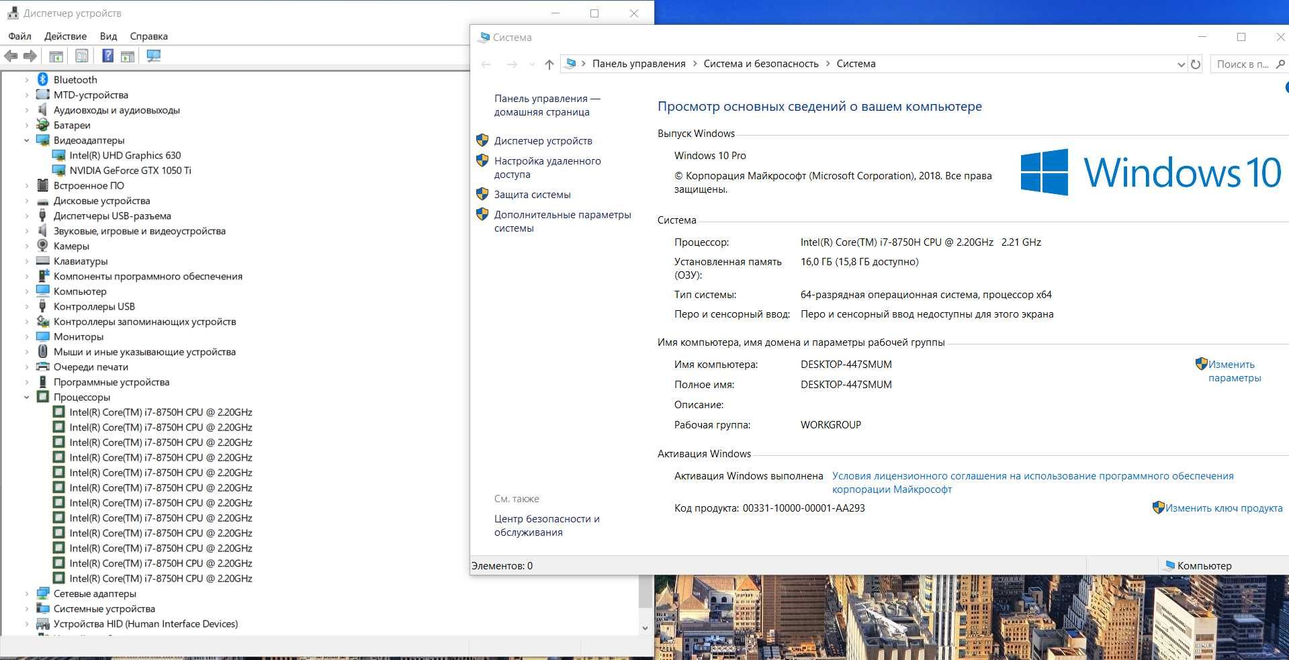Viewport: 1289px width, 660px height.
Task: Open the Вид menu
Action: pyautogui.click(x=108, y=36)
